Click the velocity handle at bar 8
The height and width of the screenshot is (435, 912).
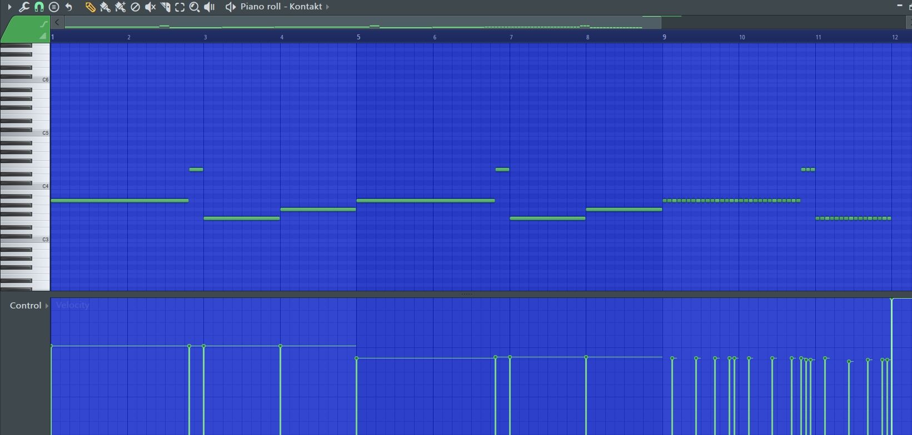click(x=586, y=357)
